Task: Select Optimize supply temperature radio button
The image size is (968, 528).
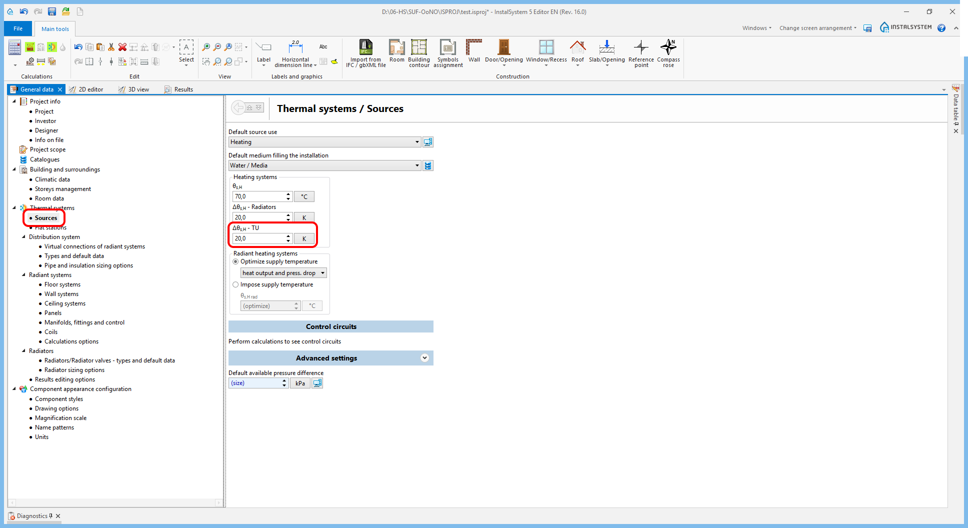Action: [236, 261]
